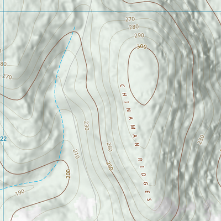221x221 pixels.
Task: Click the 300 contour elevation label
Action: pos(142,46)
